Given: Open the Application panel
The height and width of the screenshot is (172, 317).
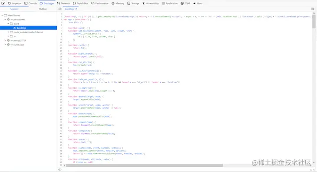Looking at the screenshot, I should 170,3.
